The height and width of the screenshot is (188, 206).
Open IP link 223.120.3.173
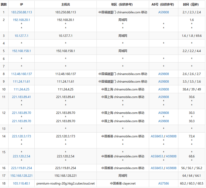pyautogui.click(x=21, y=136)
